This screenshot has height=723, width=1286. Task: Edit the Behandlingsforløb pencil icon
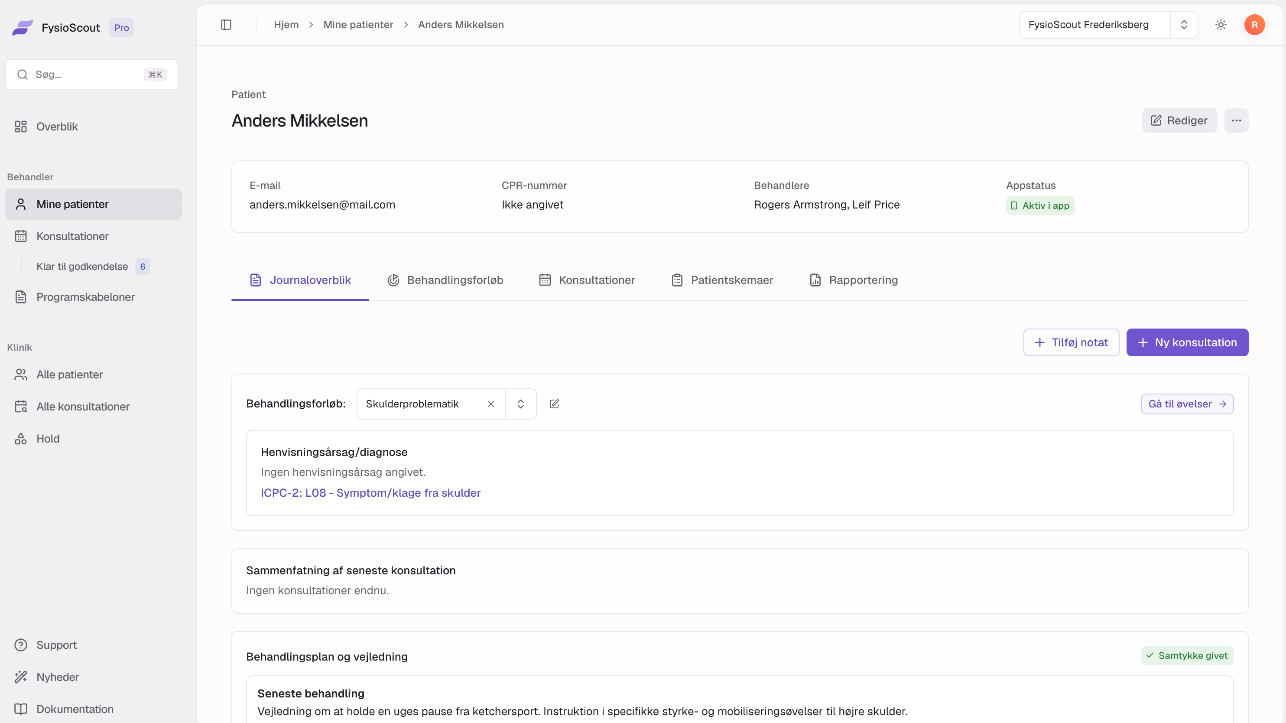[x=554, y=404]
